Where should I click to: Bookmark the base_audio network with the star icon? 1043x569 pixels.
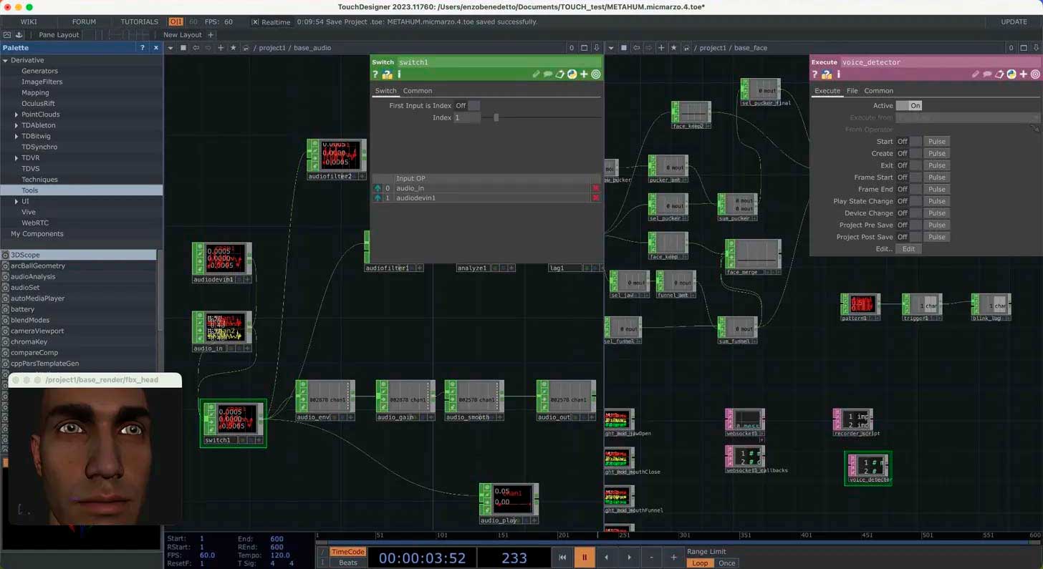click(x=233, y=48)
